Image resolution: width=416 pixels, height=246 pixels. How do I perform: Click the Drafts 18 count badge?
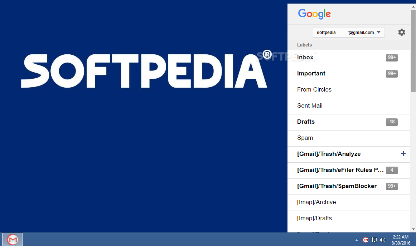[x=392, y=122]
